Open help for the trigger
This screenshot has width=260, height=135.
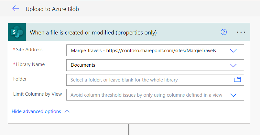[x=224, y=32]
